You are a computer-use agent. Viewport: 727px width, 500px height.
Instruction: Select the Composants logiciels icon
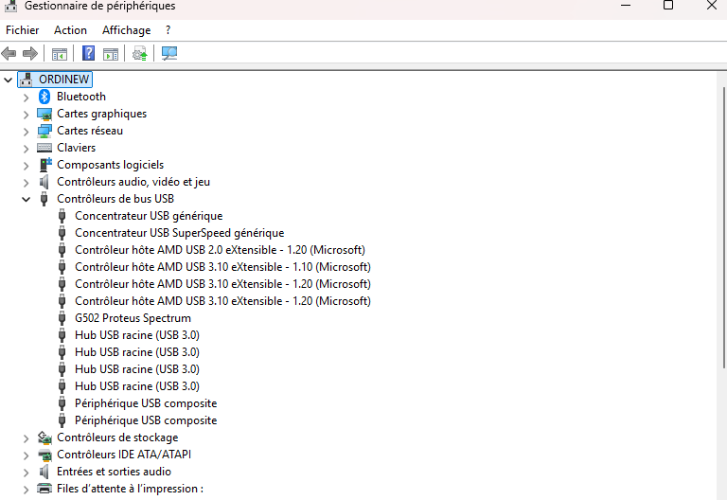tap(45, 165)
